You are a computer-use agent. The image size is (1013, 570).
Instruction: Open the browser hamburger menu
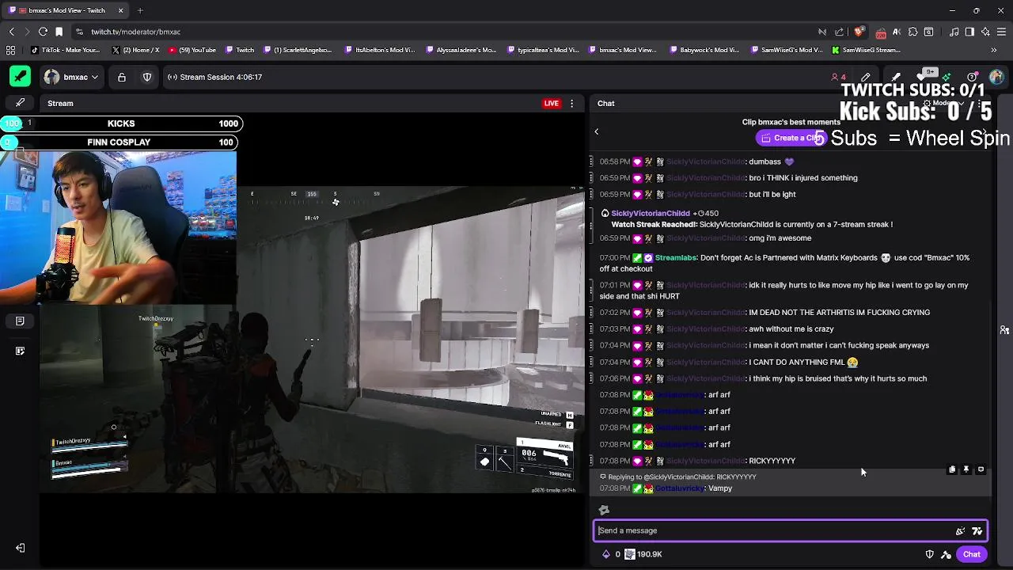click(x=1000, y=32)
